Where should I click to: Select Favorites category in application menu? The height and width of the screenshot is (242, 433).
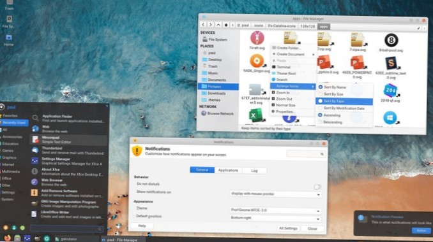(10, 116)
